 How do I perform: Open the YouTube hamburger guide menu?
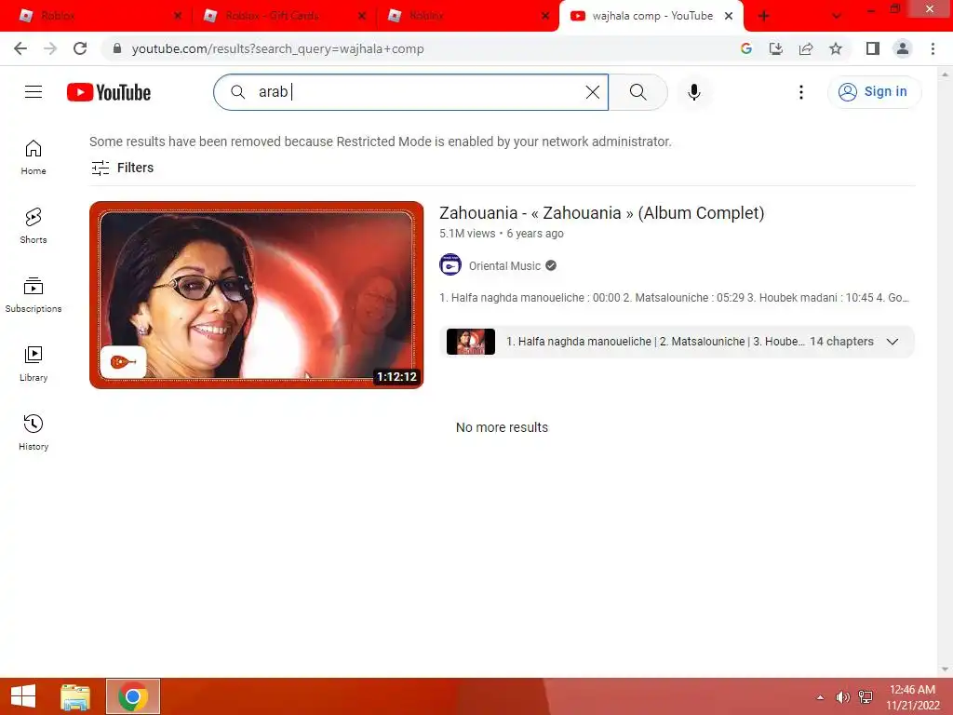[x=34, y=92]
